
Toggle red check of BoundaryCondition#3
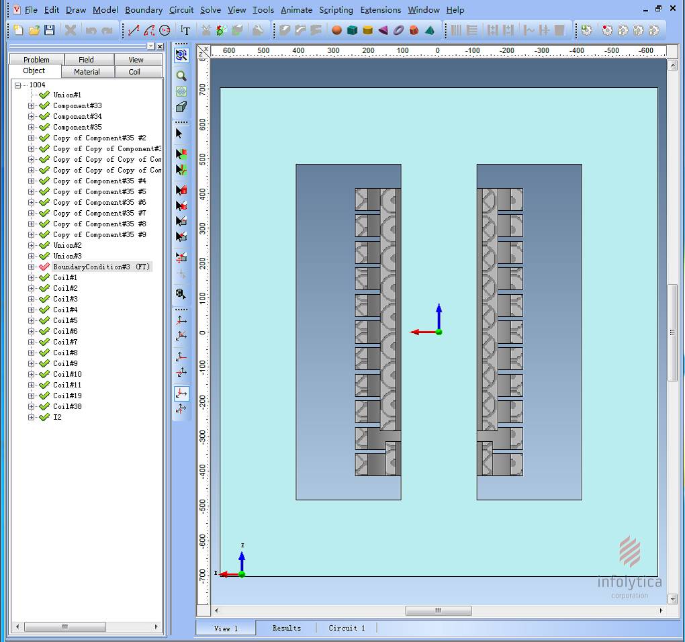point(44,267)
